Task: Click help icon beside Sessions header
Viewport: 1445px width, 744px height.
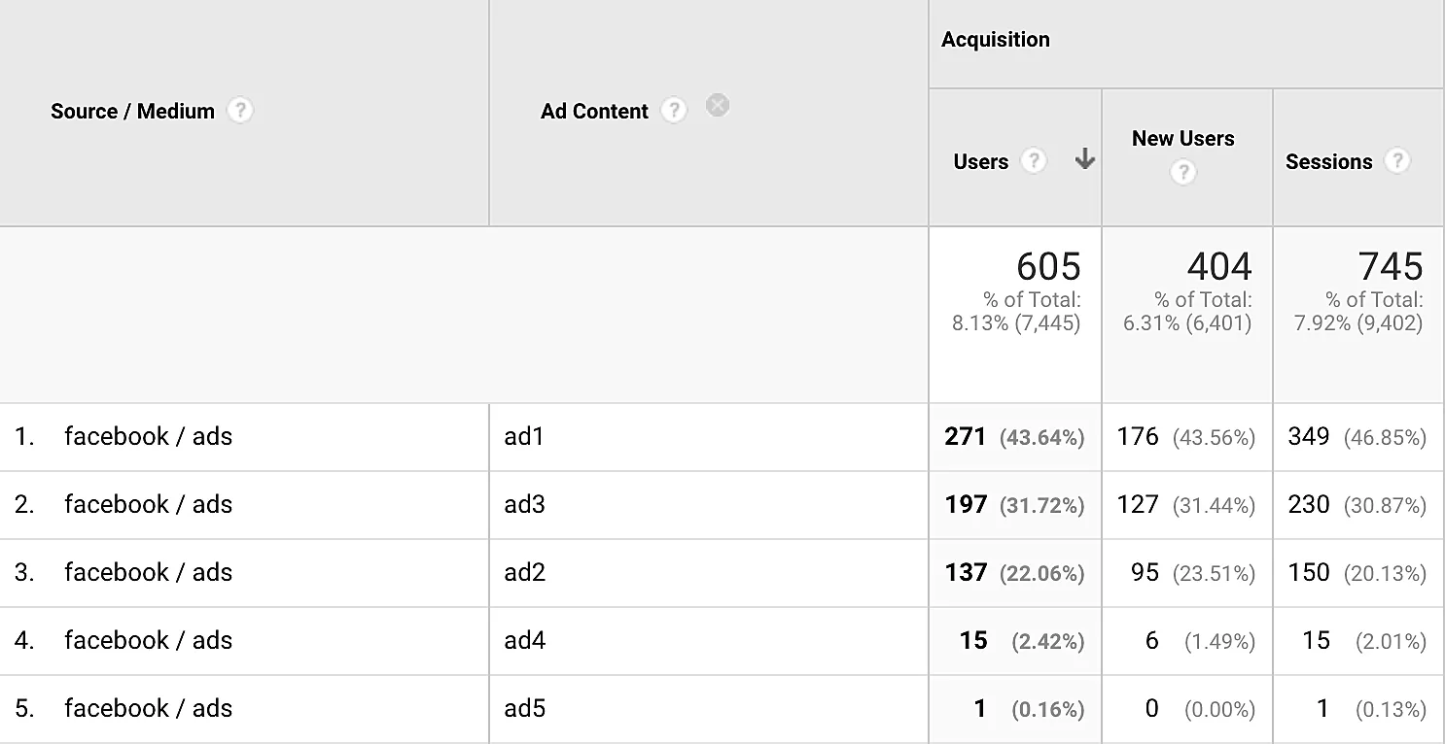Action: pyautogui.click(x=1397, y=161)
